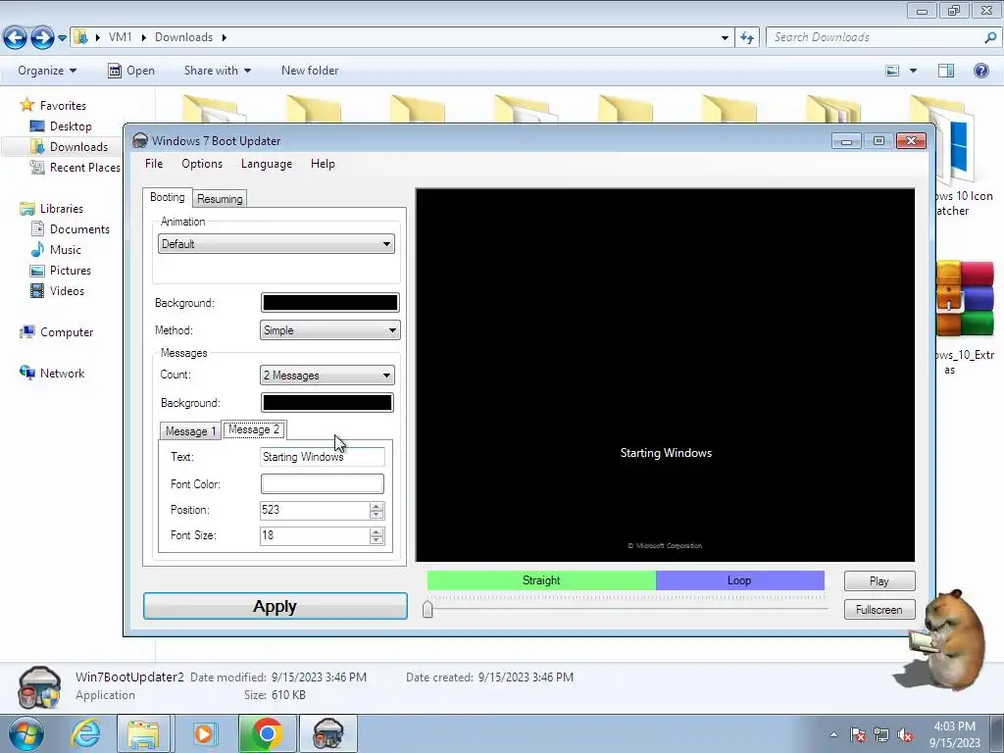Open Libraries in the navigation pane
The height and width of the screenshot is (753, 1004).
pos(62,209)
